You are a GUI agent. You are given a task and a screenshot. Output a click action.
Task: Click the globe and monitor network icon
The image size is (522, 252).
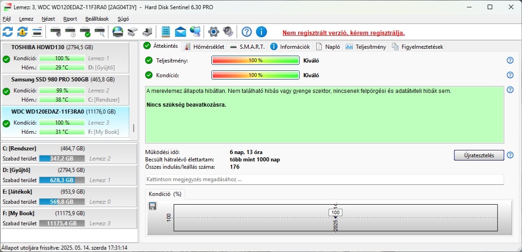[195, 32]
